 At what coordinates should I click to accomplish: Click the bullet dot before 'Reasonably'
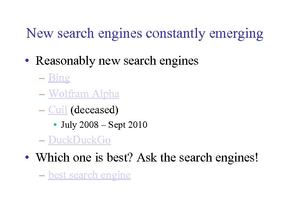click(27, 61)
